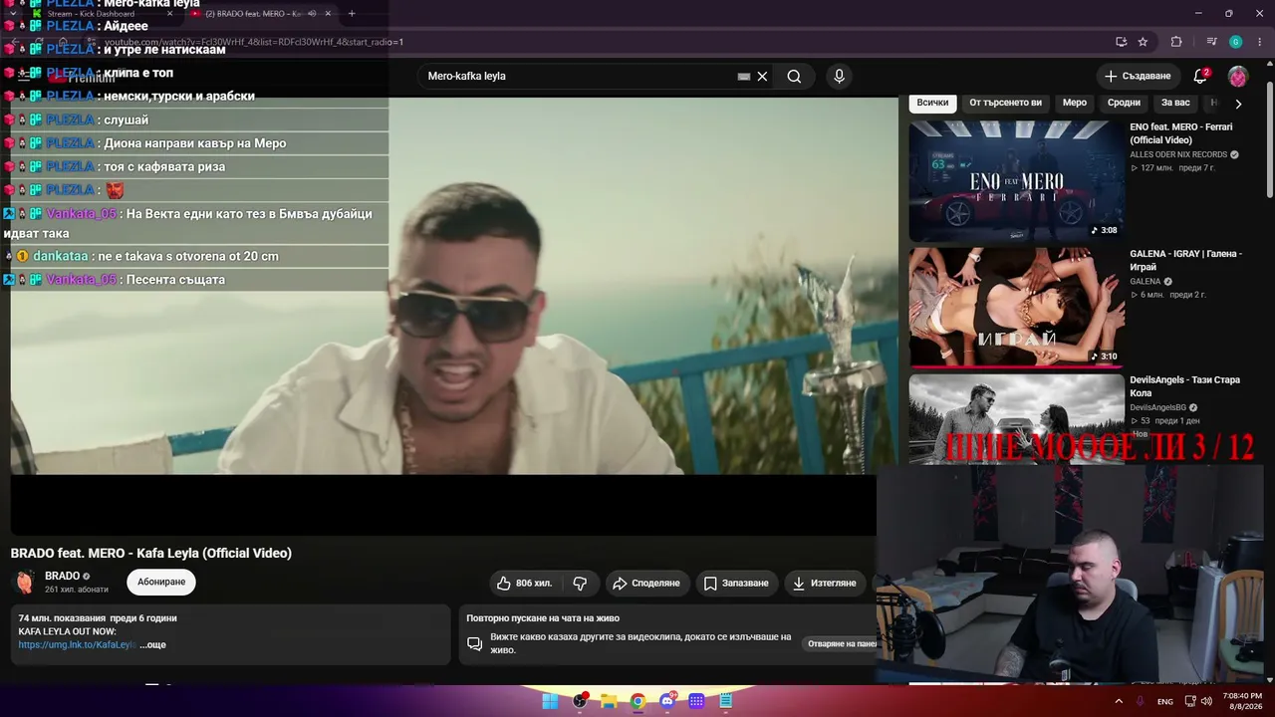Show hidden system tray icons
Screen dimensions: 1275x717
click(1119, 701)
